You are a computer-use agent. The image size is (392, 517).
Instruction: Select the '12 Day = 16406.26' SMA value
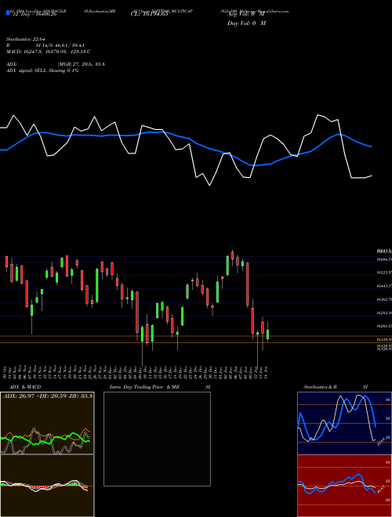click(34, 14)
